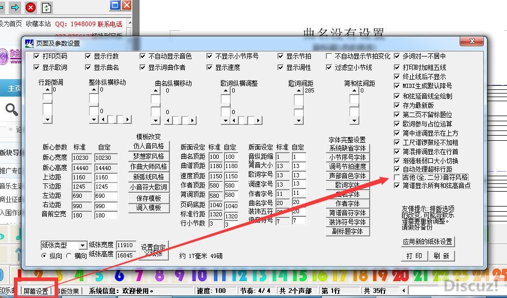This screenshot has height=298, width=507.
Task: Select colored number 8 in bottom strip
Action: tap(160, 275)
